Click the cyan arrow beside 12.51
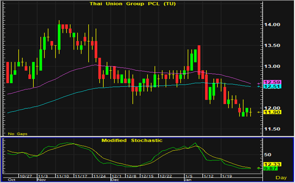This screenshot has height=183, width=295. pyautogui.click(x=259, y=86)
